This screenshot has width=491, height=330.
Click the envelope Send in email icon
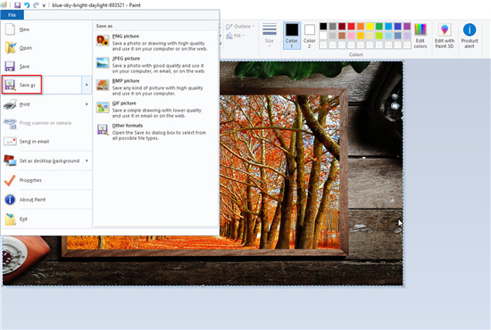pos(10,142)
